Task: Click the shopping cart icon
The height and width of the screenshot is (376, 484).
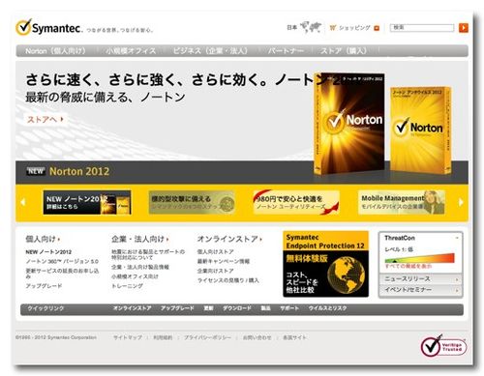Action: click(x=333, y=28)
